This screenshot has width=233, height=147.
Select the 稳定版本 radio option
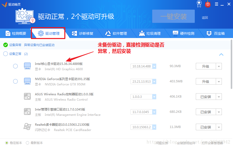[7, 143]
